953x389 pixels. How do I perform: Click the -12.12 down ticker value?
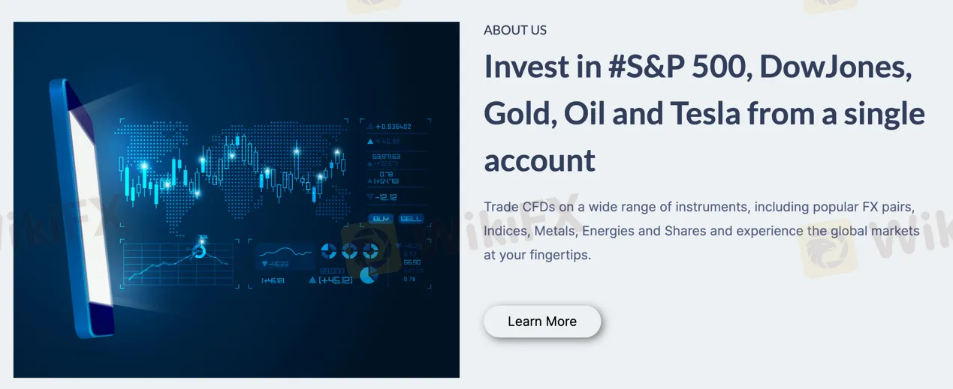383,197
